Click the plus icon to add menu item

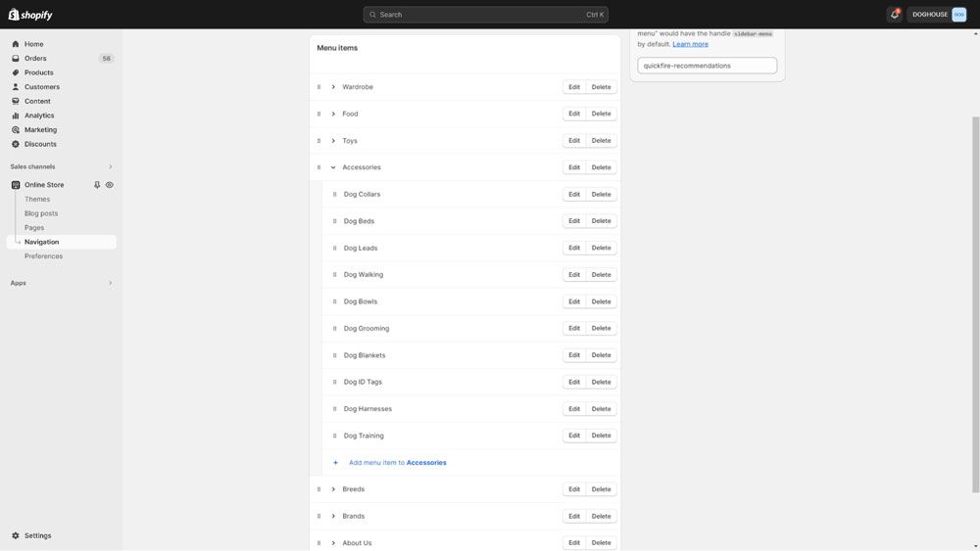(335, 463)
